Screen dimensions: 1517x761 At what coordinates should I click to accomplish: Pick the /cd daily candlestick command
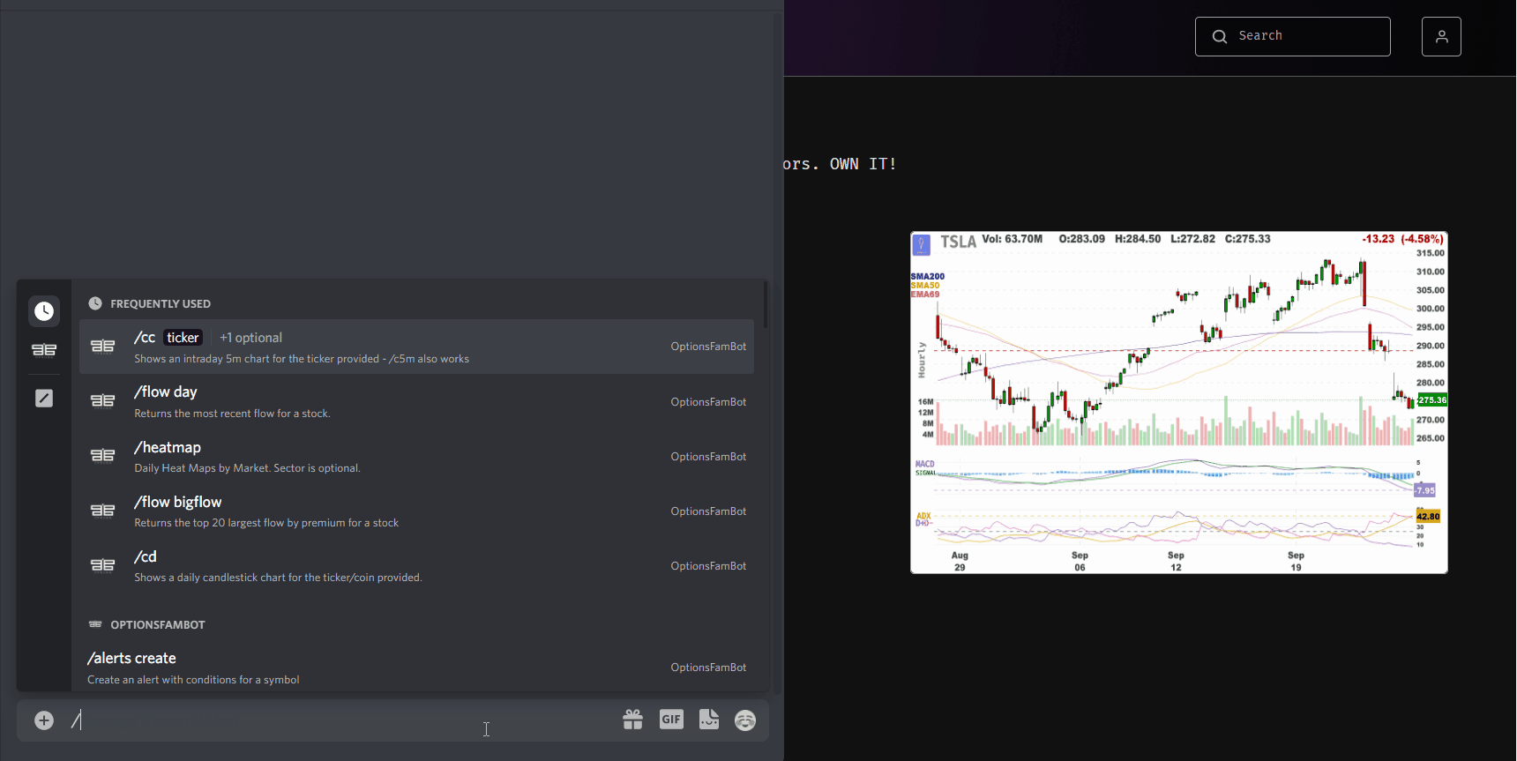click(415, 566)
